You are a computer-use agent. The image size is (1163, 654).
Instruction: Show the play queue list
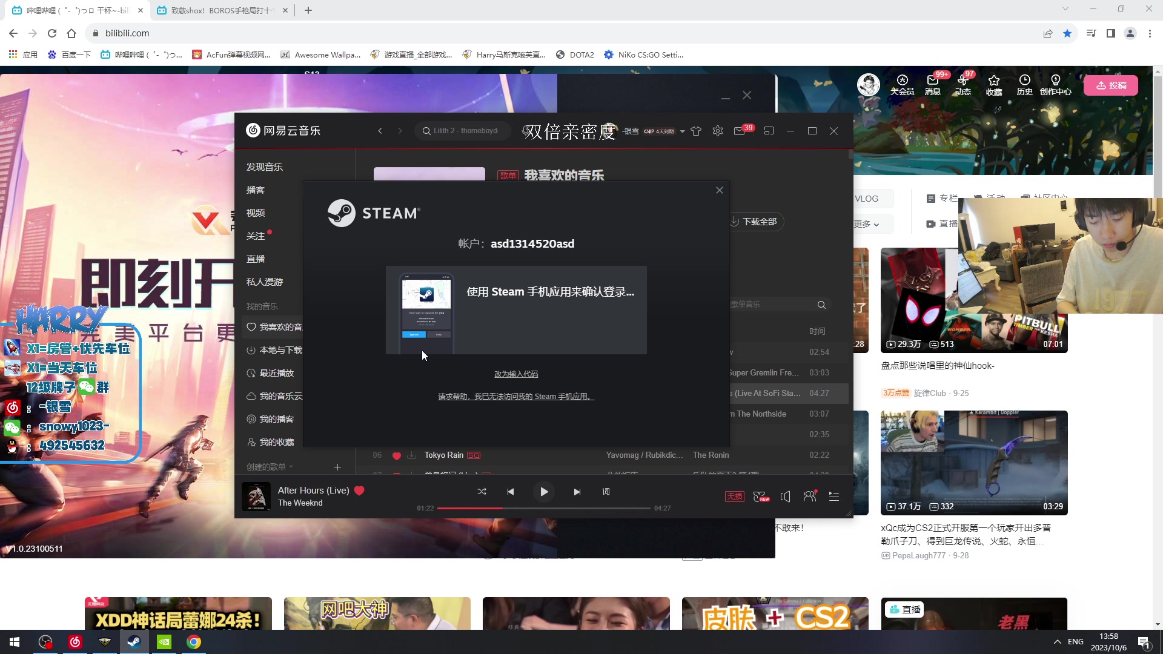pos(834,497)
